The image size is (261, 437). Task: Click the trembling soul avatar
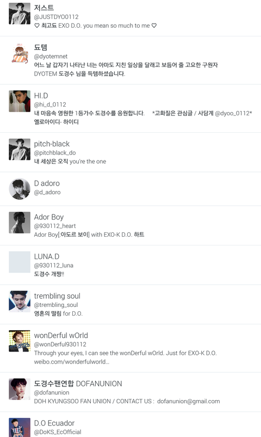[20, 301]
